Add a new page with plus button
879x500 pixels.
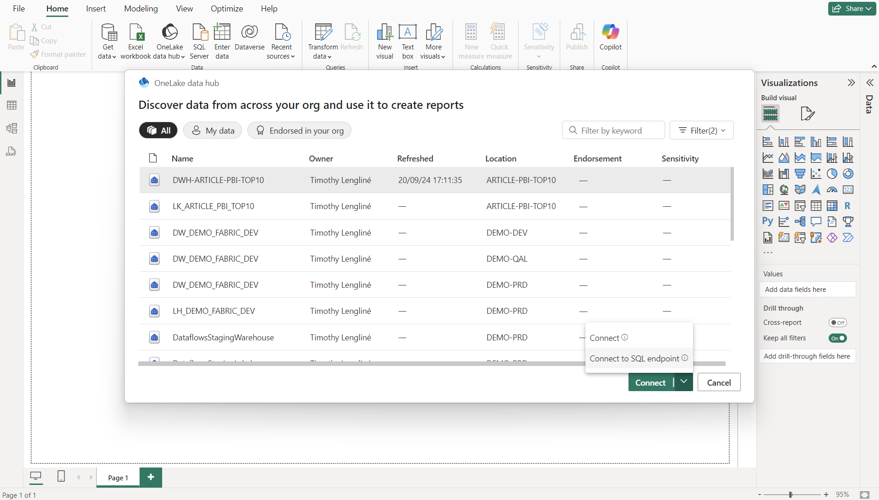[x=151, y=477]
